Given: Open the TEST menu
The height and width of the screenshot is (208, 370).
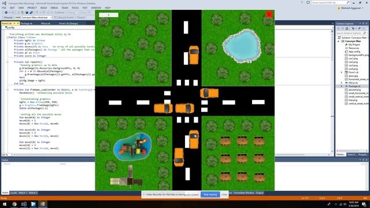Looking at the screenshot, I should [x=85, y=8].
